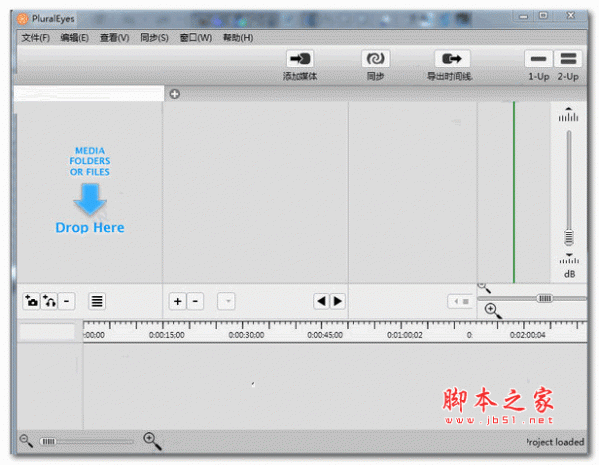Click the Export Timeline (导出时间线) icon
Screen dimensions: 599x465
(452, 59)
